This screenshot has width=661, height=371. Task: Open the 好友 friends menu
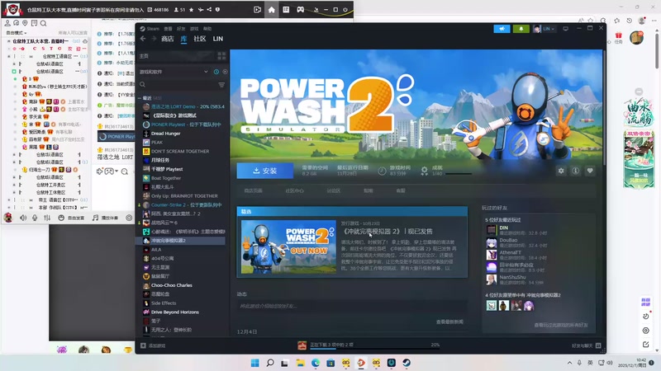coord(181,29)
